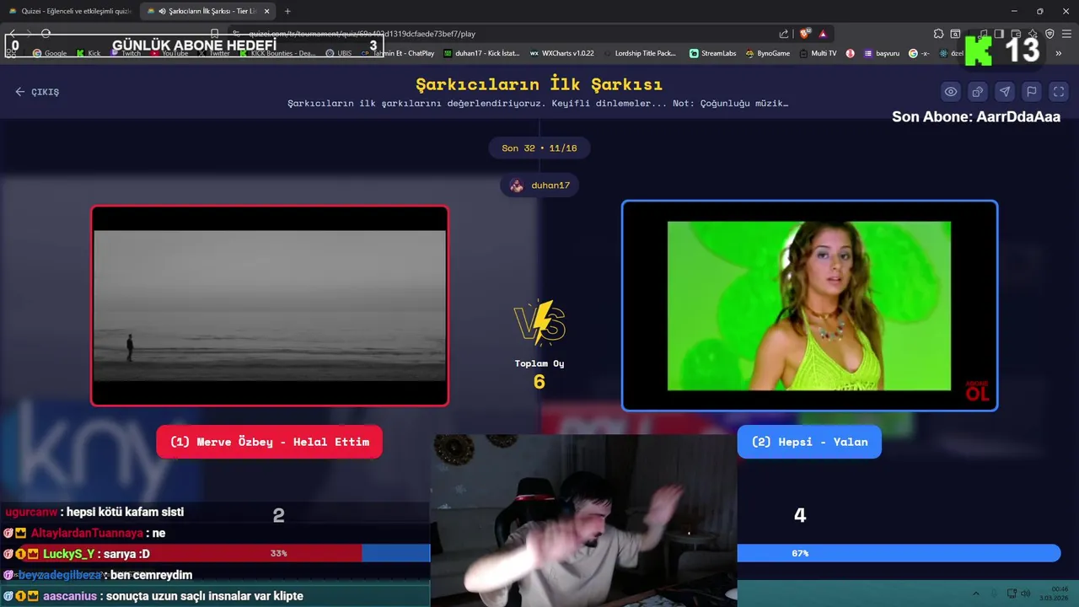Switch to the Quizei - Eğlenceli ve etkileşimli tab
This screenshot has width=1079, height=607.
pos(69,11)
